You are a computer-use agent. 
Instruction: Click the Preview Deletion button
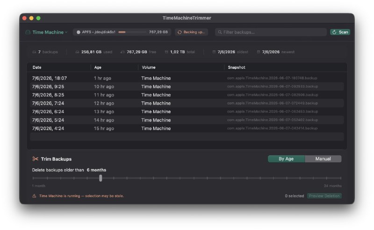coord(324,196)
